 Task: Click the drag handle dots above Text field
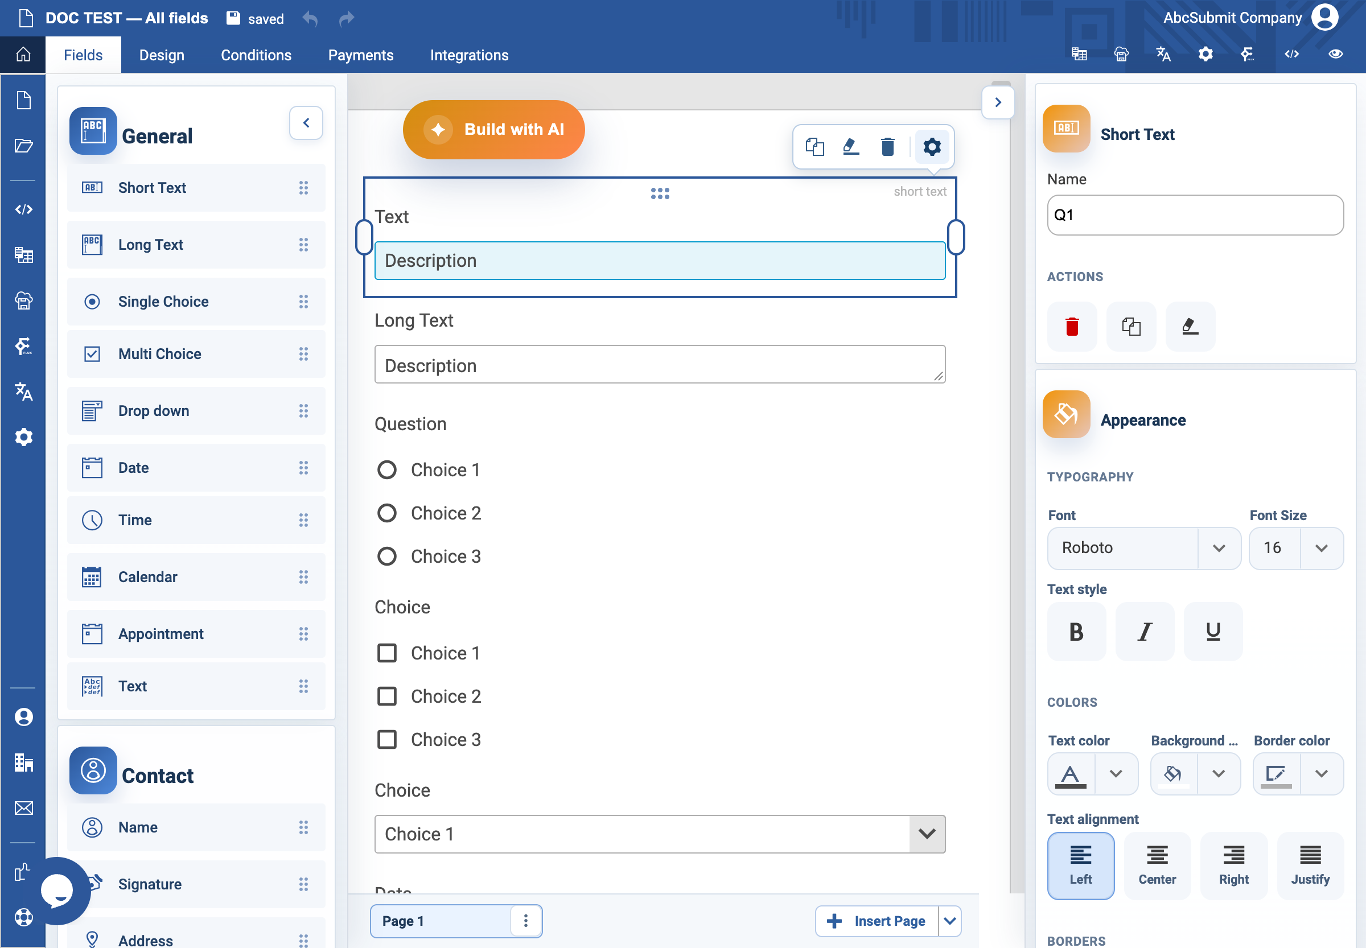coord(660,193)
